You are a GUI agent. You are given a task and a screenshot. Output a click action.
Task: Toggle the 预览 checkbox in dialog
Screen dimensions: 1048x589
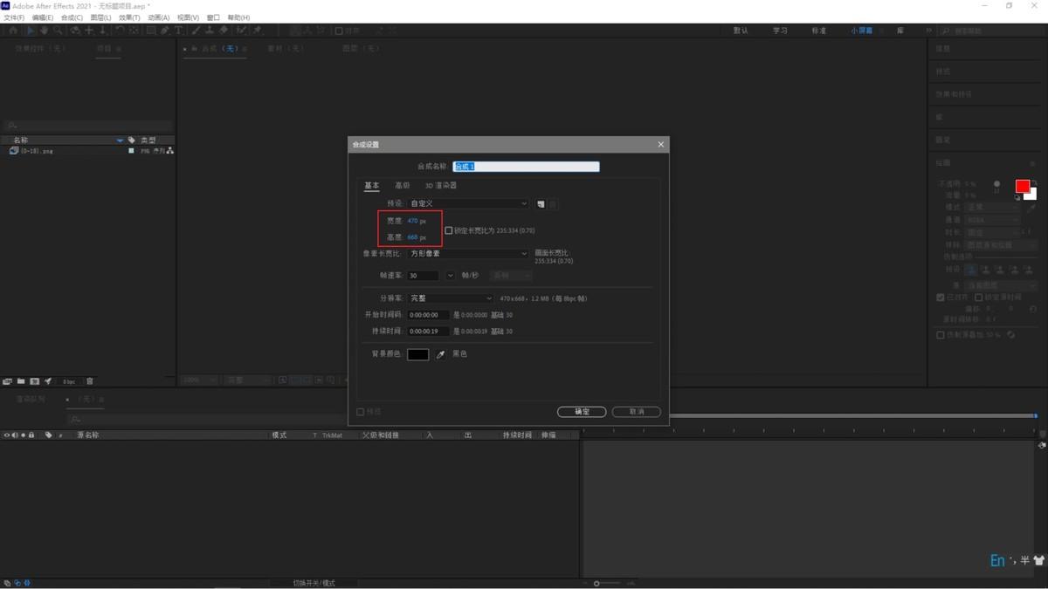361,412
